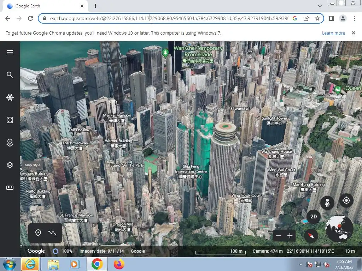
Task: Click The Phoenix building label
Action: pyautogui.click(x=79, y=130)
